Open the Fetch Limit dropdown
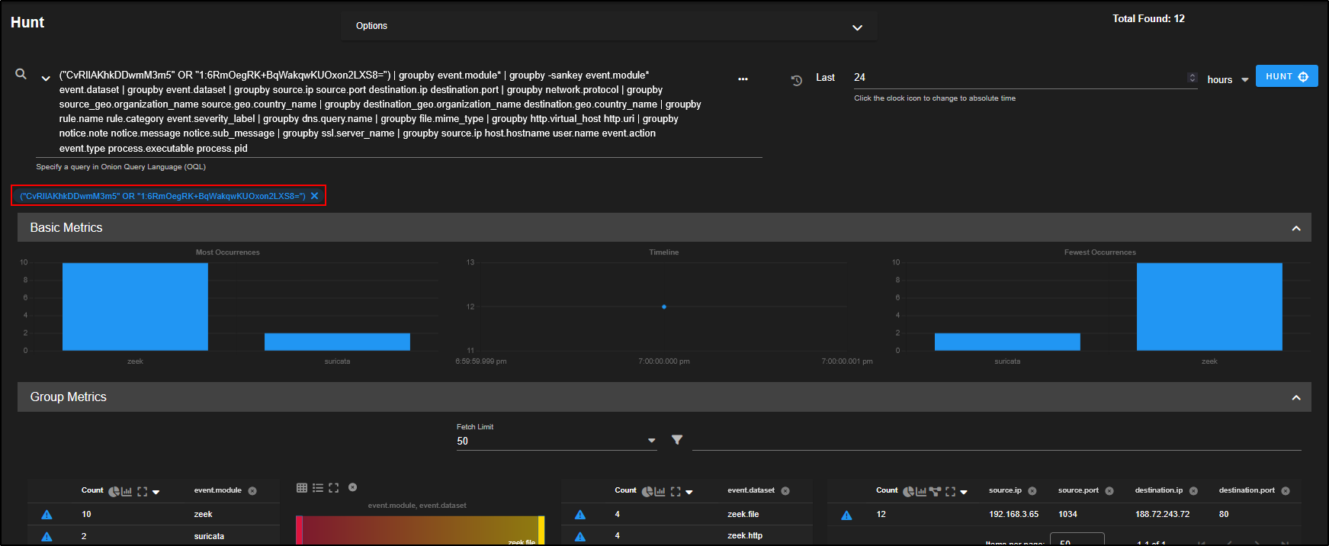Viewport: 1329px width, 546px height. tap(651, 441)
